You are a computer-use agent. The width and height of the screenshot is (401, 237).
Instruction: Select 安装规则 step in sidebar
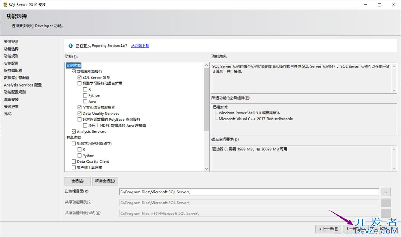pos(11,42)
